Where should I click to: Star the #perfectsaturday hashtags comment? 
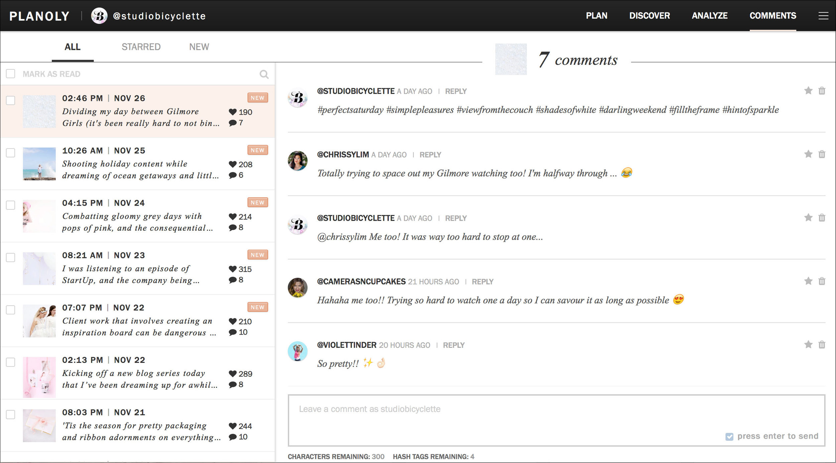[808, 90]
